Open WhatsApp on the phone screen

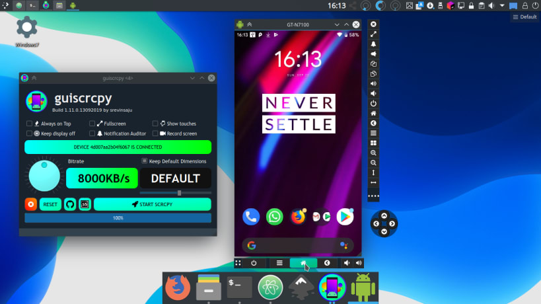tap(275, 217)
